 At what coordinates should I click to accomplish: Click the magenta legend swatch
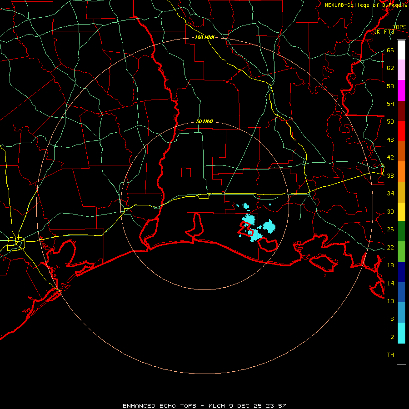point(401,90)
